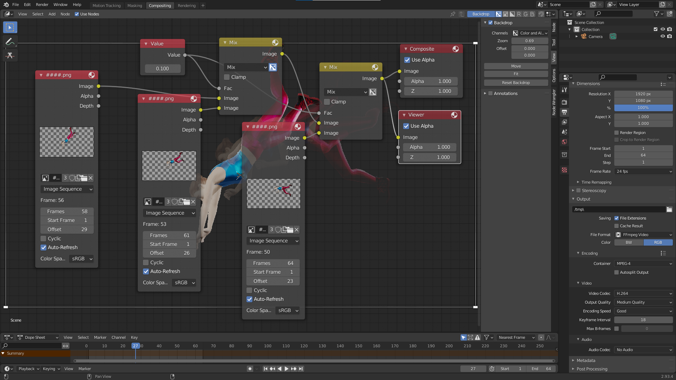Jump to the timeline's last frame
This screenshot has width=676, height=380.
pos(301,369)
